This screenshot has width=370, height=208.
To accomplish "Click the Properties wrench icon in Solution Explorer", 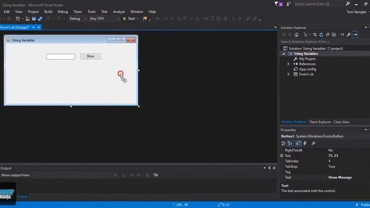I will click(349, 35).
